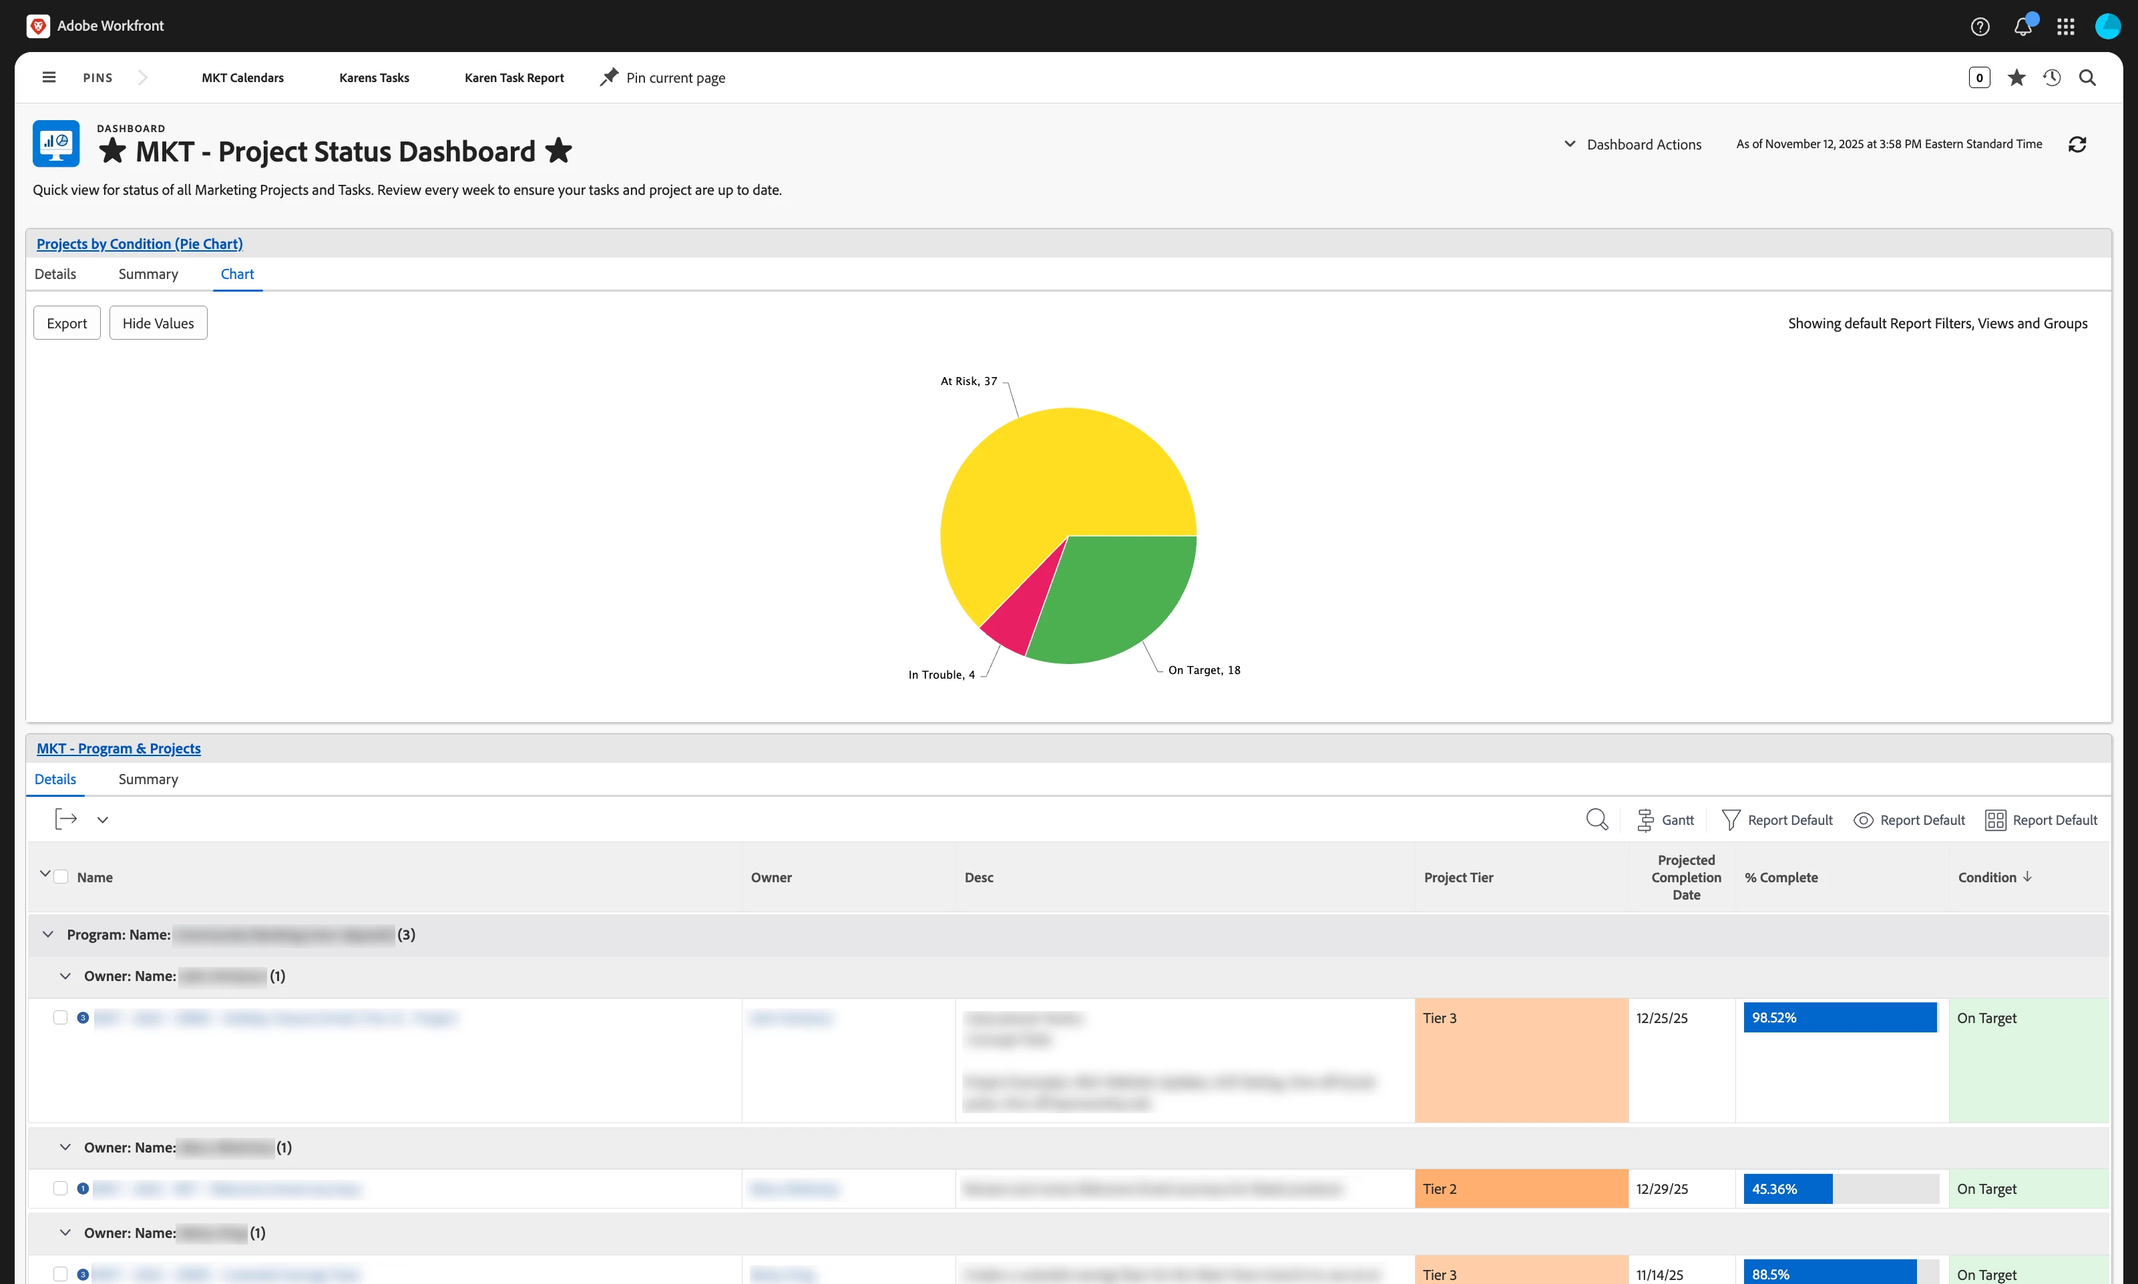Viewport: 2138px width, 1284px height.
Task: Switch to Gantt view
Action: tap(1665, 820)
